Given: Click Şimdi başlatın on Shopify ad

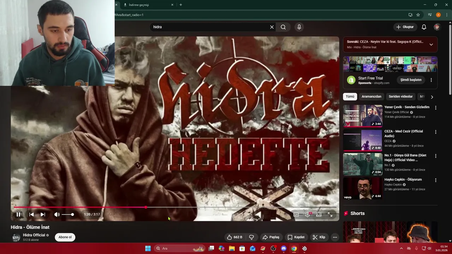Looking at the screenshot, I should click(411, 80).
